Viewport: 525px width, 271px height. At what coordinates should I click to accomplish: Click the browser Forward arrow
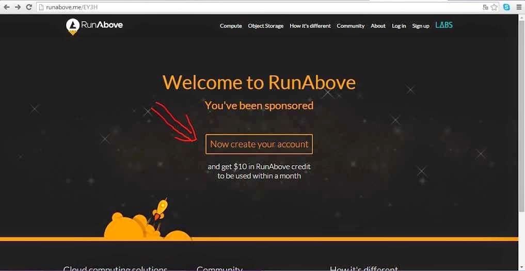point(18,7)
